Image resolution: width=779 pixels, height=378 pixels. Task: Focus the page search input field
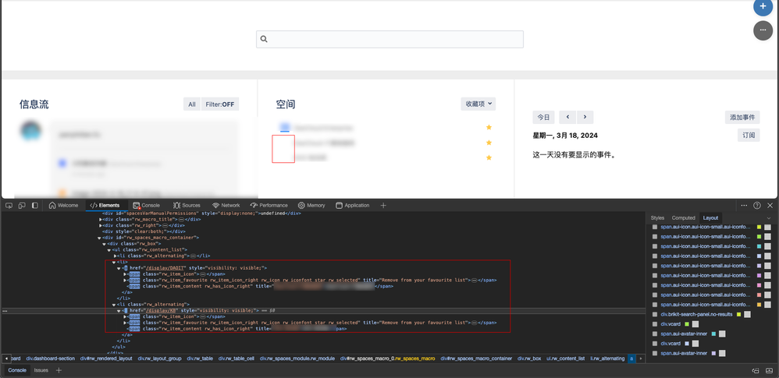389,39
